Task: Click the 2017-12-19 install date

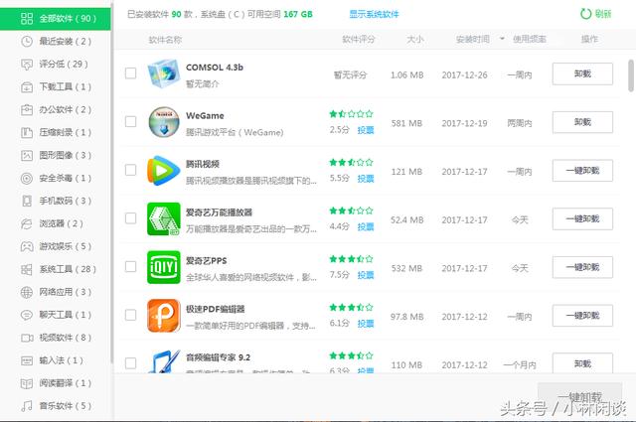Action: [464, 123]
